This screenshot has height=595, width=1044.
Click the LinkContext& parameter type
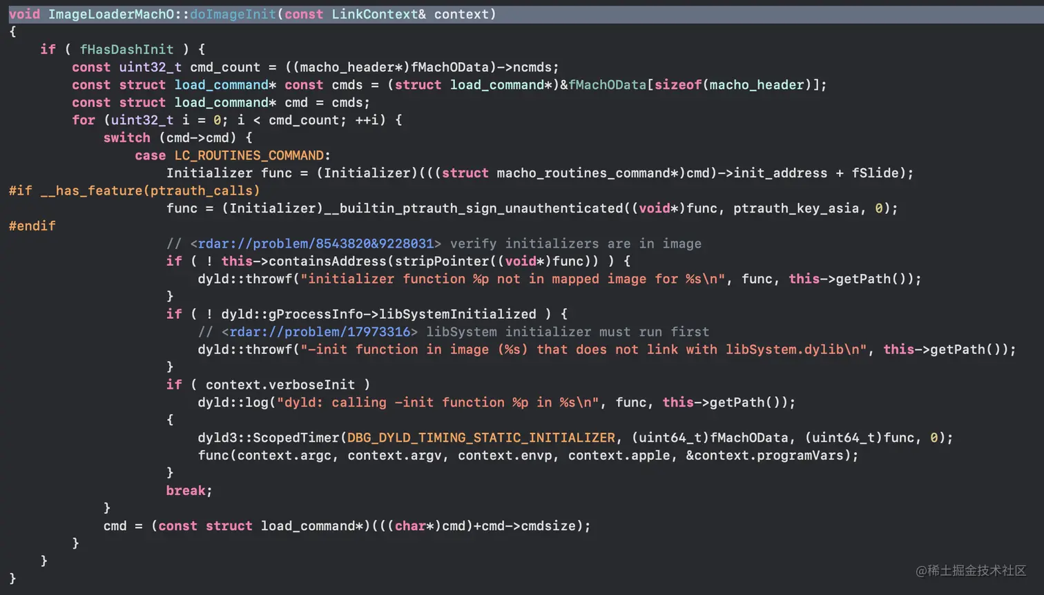coord(379,14)
